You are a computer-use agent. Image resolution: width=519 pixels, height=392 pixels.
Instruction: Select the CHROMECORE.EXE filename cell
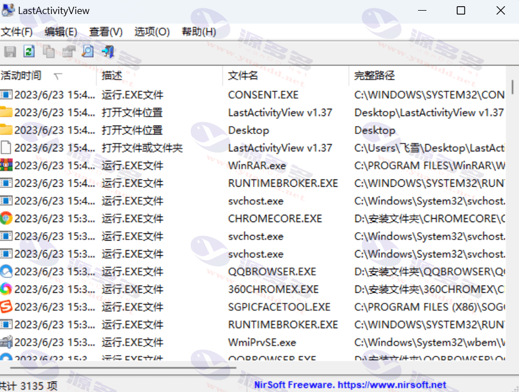click(275, 219)
